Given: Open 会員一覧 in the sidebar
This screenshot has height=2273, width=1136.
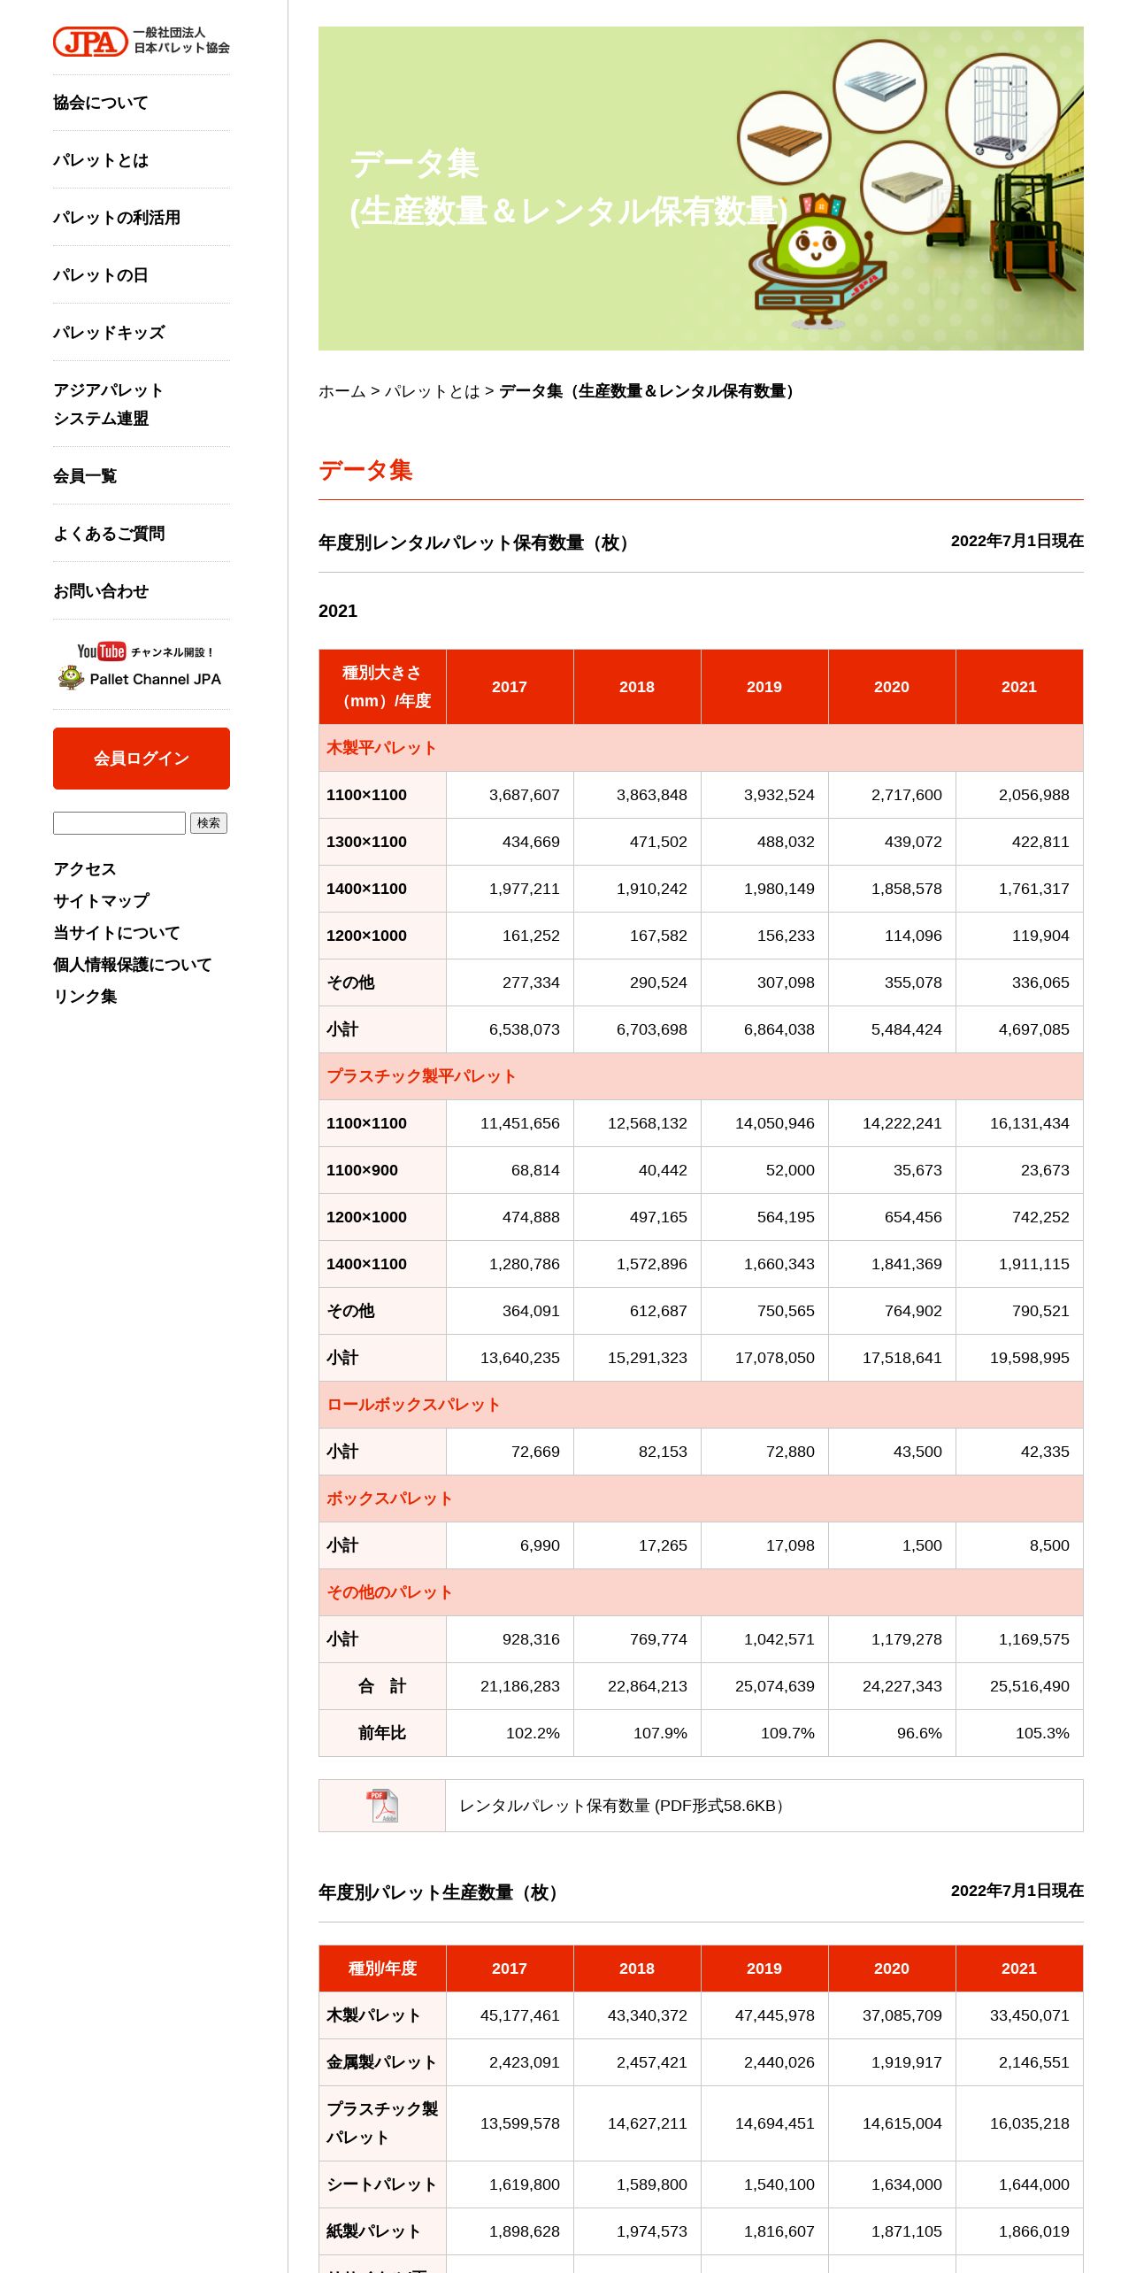Looking at the screenshot, I should click(x=85, y=476).
